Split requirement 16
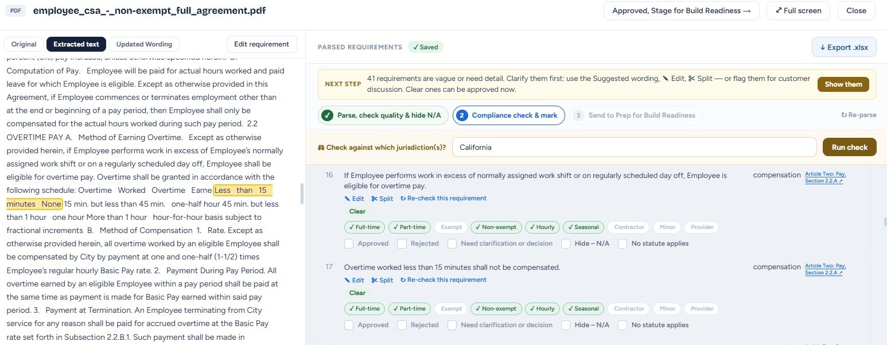The height and width of the screenshot is (345, 887). tap(382, 199)
